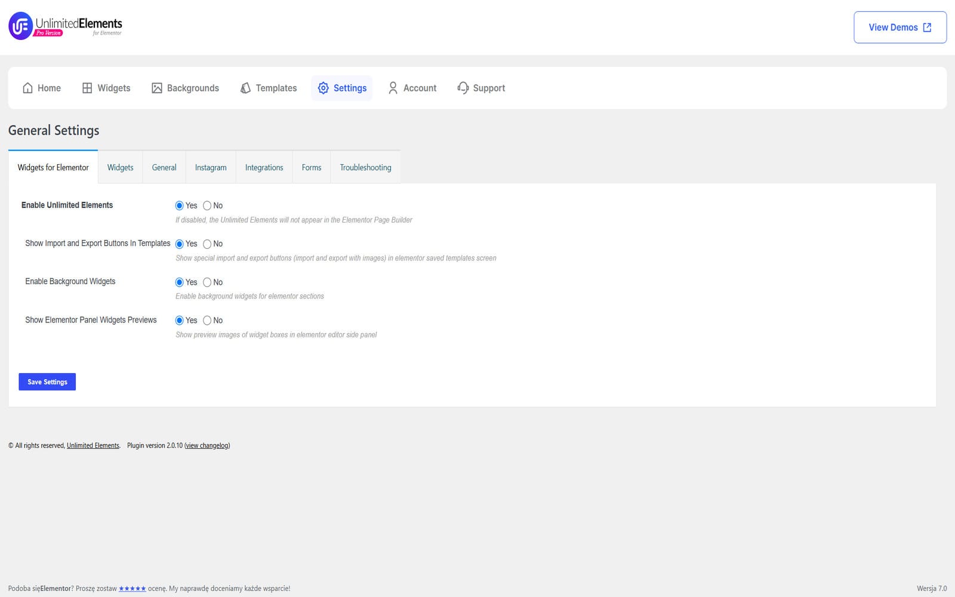Click the Home house icon
This screenshot has height=597, width=955.
pos(27,88)
